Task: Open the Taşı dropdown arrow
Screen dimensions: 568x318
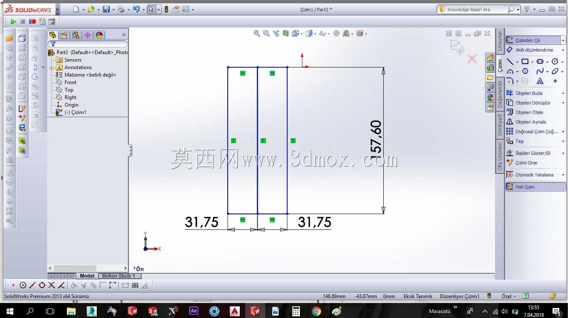Action: click(563, 141)
